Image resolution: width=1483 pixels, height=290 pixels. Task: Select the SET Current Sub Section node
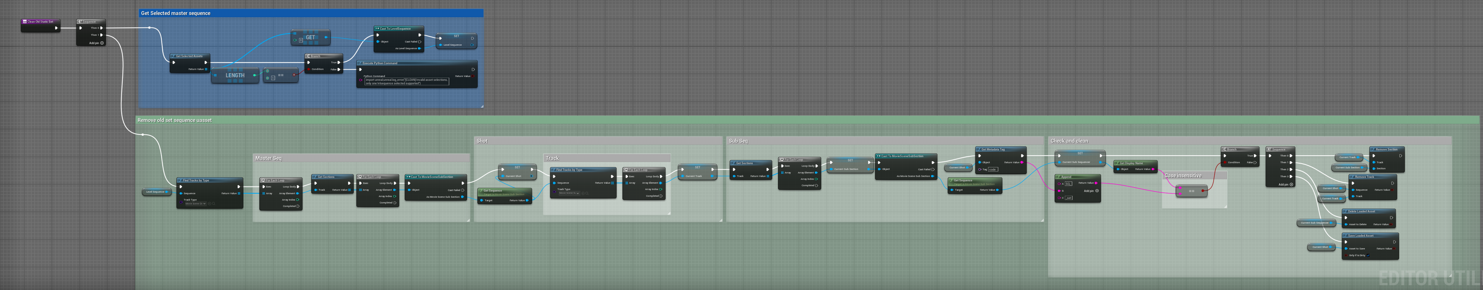pos(850,165)
